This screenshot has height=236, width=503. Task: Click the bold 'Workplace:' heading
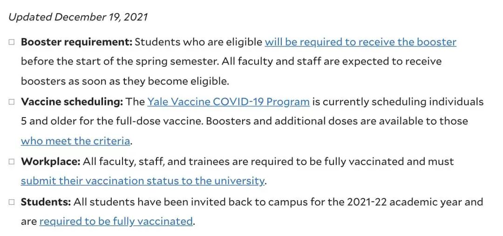coord(51,161)
